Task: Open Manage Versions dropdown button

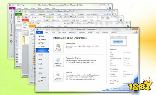Action: [x=58, y=76]
